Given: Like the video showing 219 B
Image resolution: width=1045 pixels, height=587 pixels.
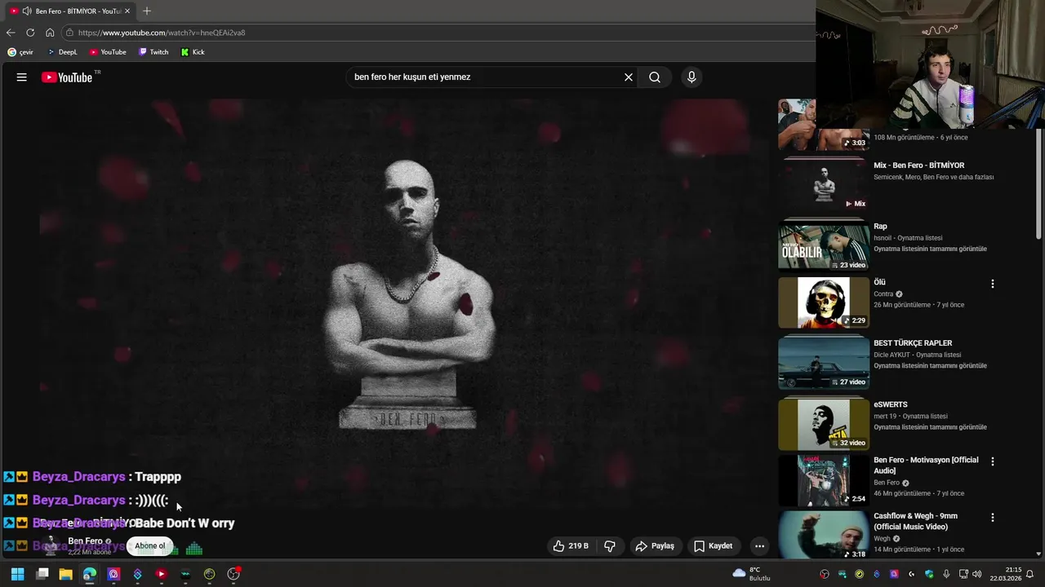Looking at the screenshot, I should click(571, 546).
